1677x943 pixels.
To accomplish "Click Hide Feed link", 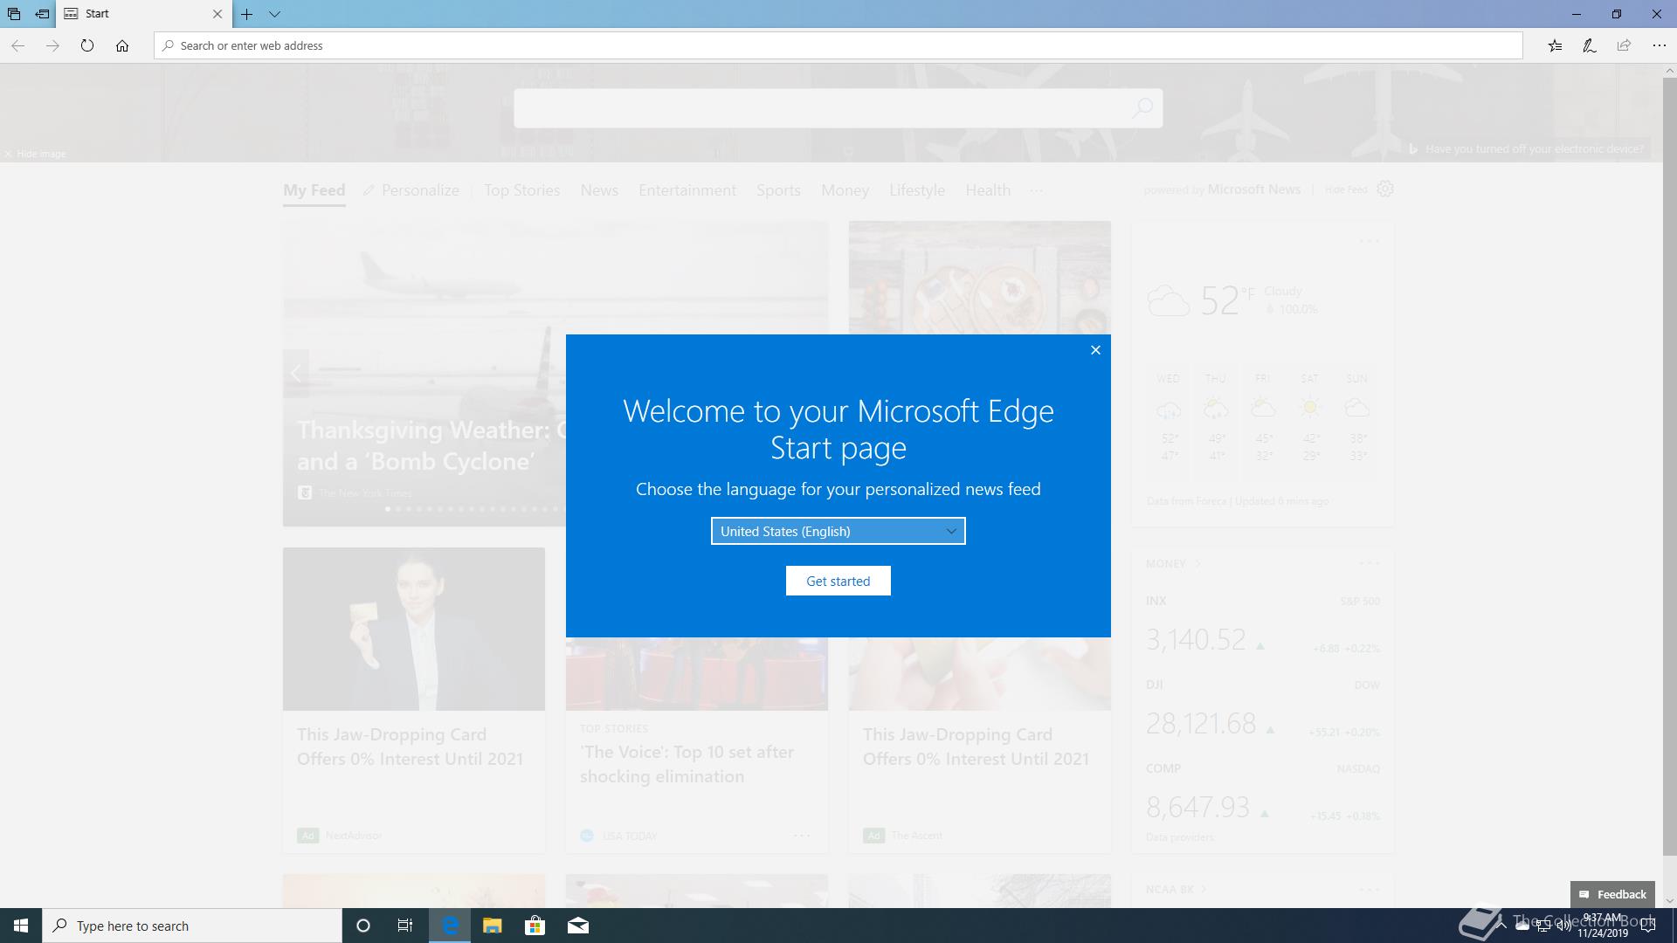I will 1346,189.
